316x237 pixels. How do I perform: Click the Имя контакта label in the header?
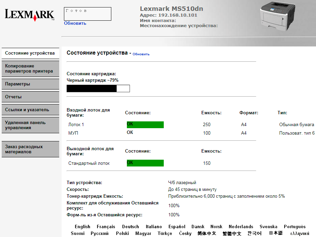click(158, 21)
